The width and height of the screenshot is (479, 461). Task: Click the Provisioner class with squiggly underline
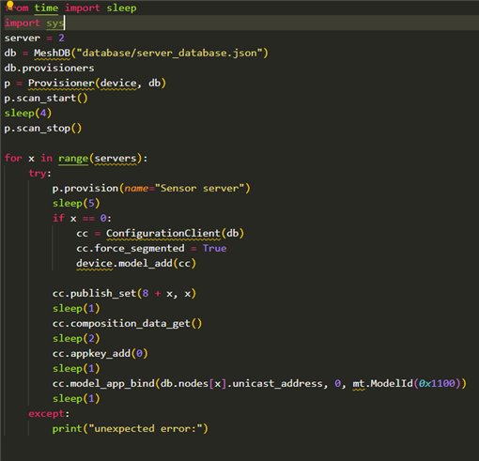pos(61,83)
